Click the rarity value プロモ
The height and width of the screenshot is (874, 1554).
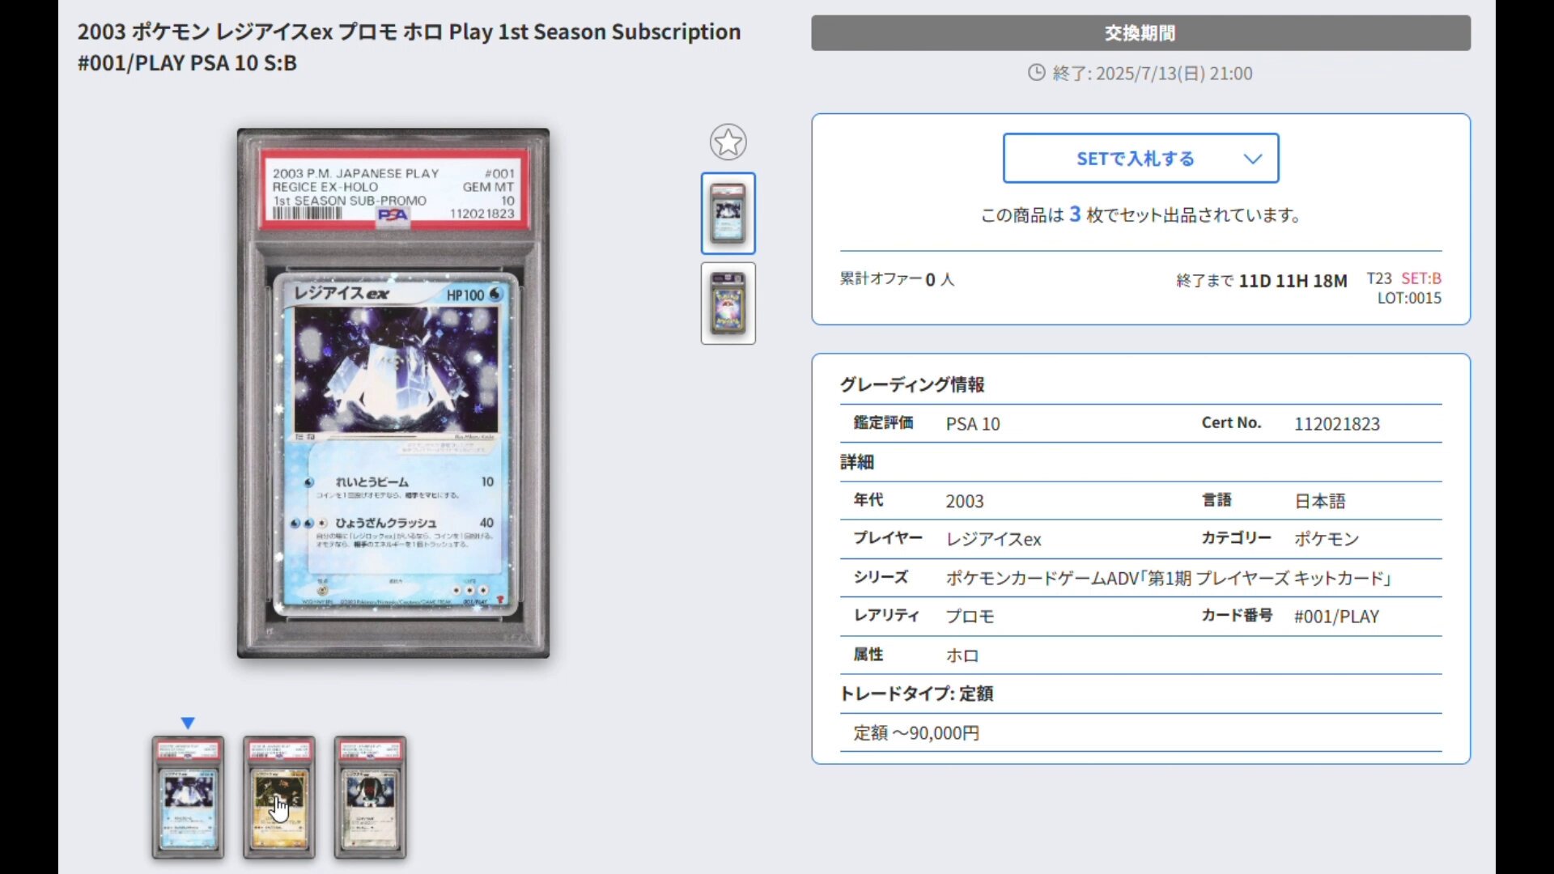pyautogui.click(x=970, y=617)
